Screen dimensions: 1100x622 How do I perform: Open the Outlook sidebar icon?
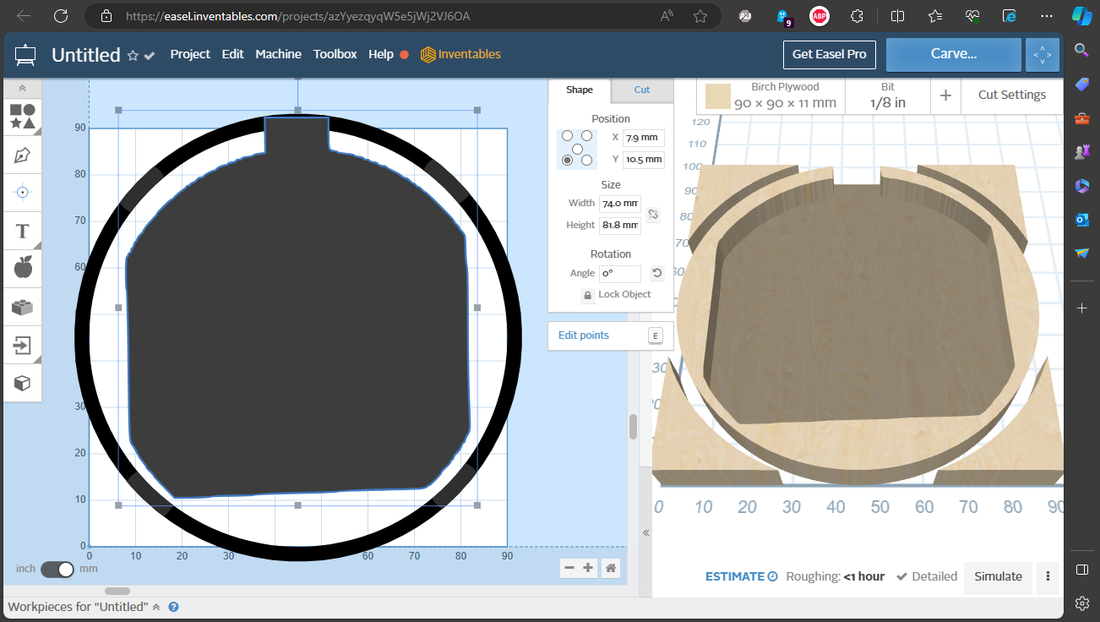(1082, 220)
